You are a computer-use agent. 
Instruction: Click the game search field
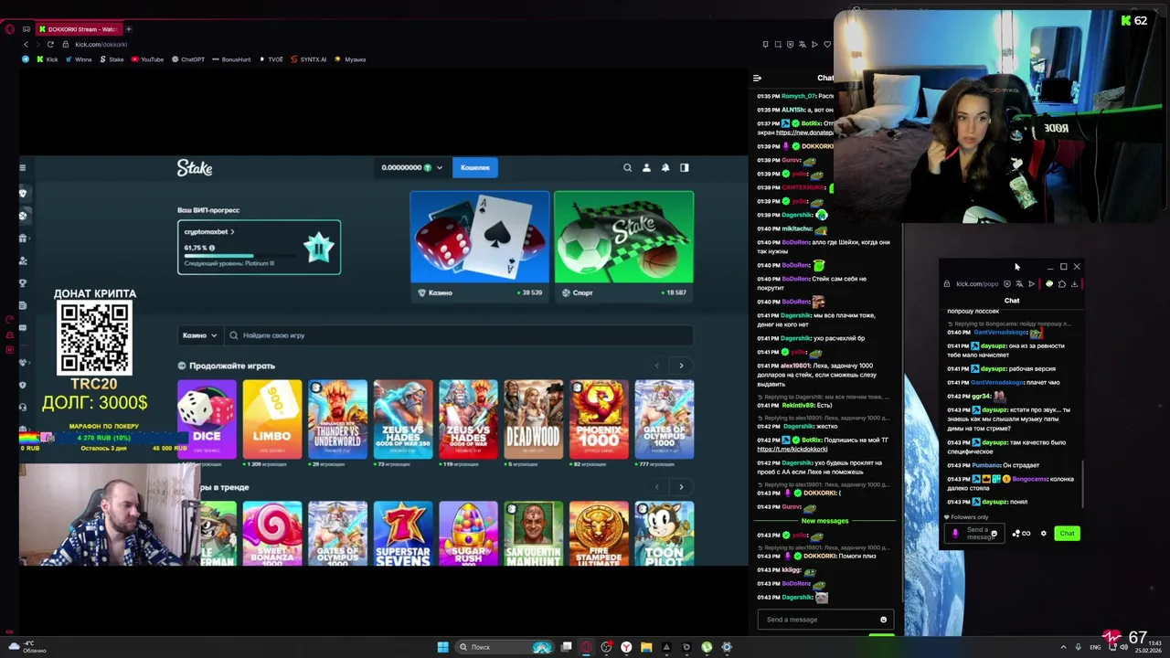459,335
